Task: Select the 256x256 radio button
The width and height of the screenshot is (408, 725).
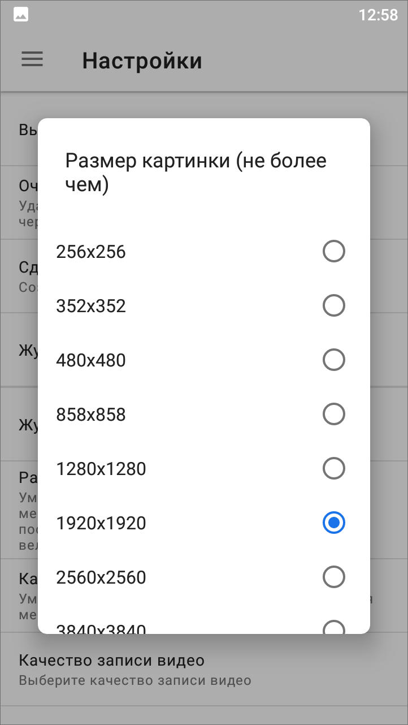Action: 333,251
